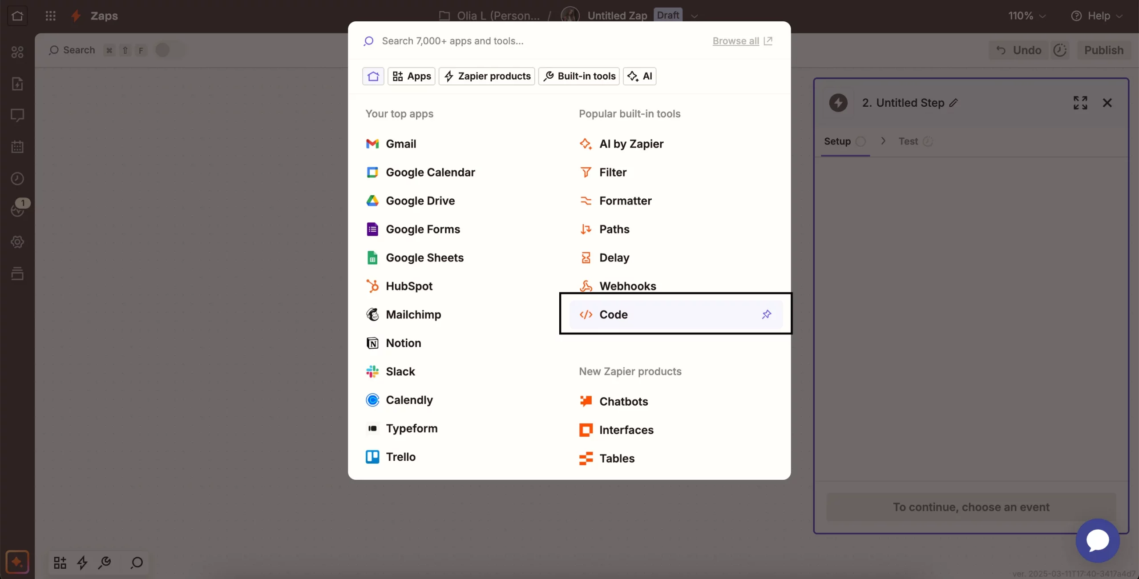Viewport: 1139px width, 579px height.
Task: Select the Filter built-in tool
Action: tap(676, 172)
